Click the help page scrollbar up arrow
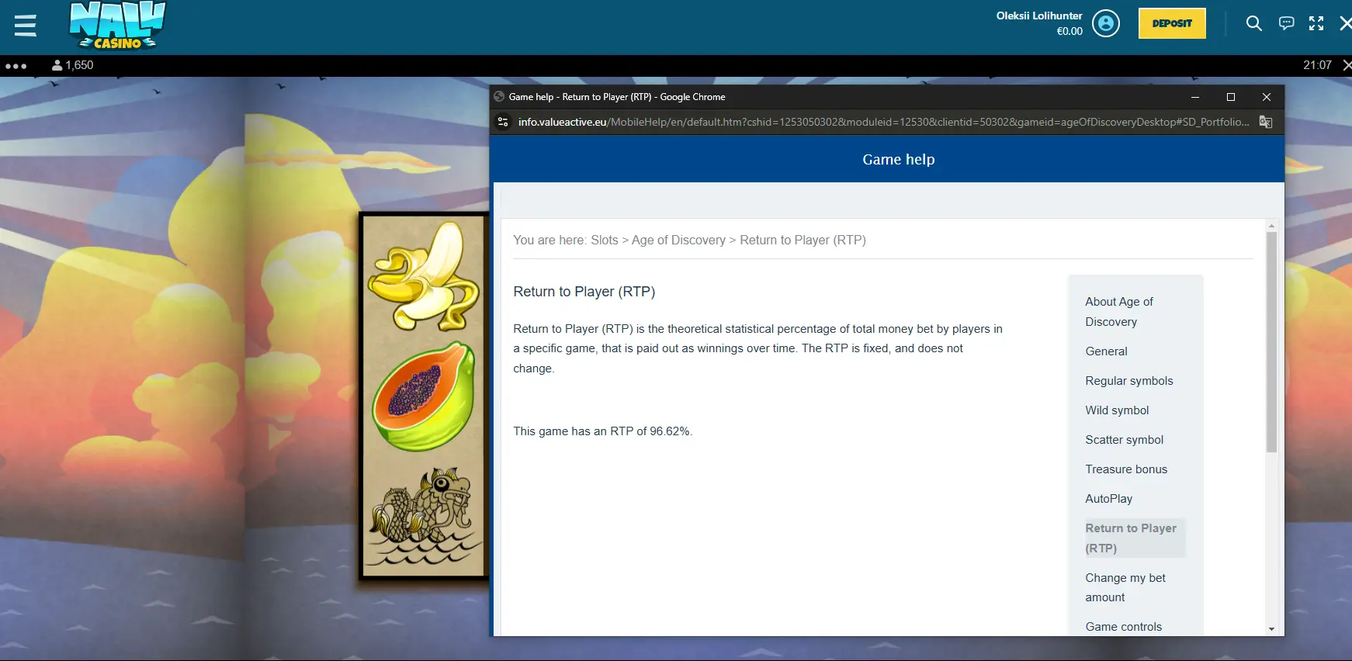 point(1271,226)
